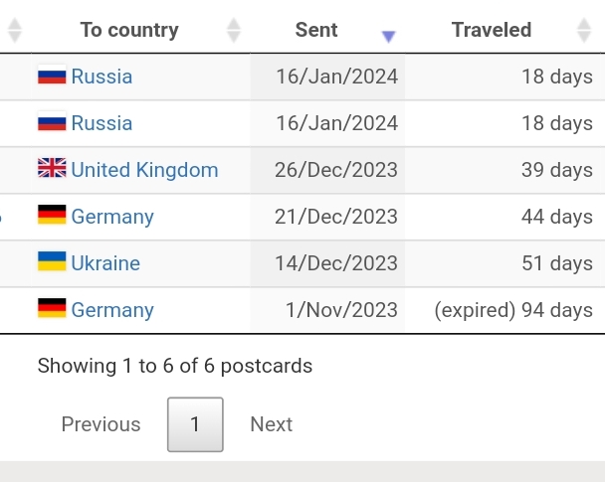The width and height of the screenshot is (605, 482).
Task: Sort by the Sent column header
Action: coord(316,30)
